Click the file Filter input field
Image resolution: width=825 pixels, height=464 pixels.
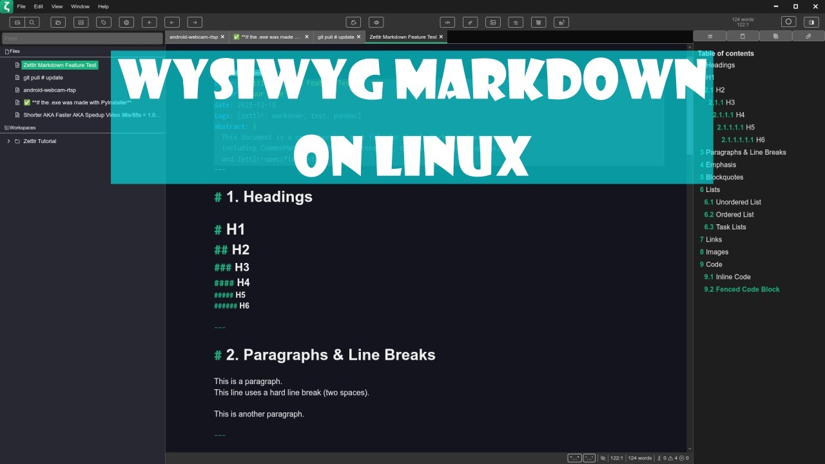(82, 39)
